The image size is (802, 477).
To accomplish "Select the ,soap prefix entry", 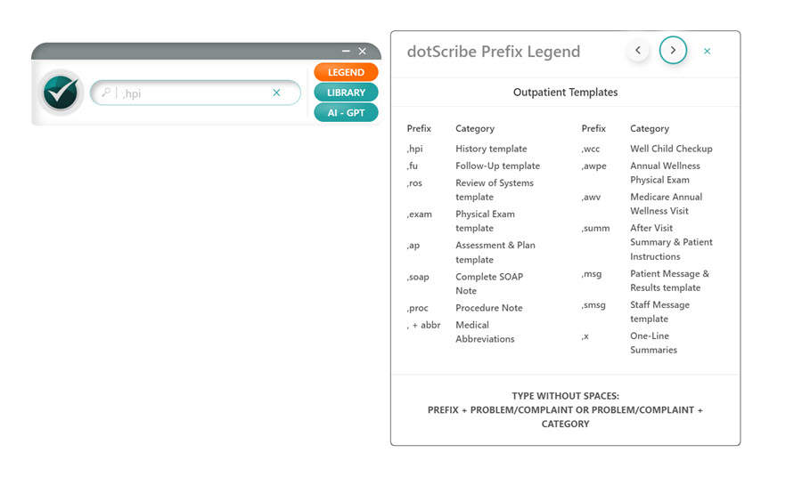I will 418,278.
